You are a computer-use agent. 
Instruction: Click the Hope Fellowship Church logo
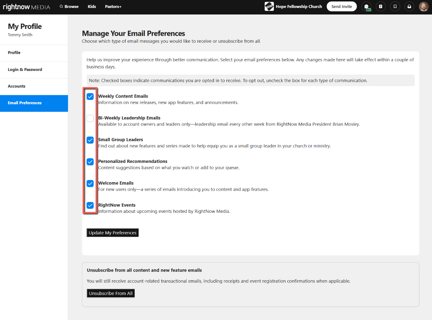[269, 7]
